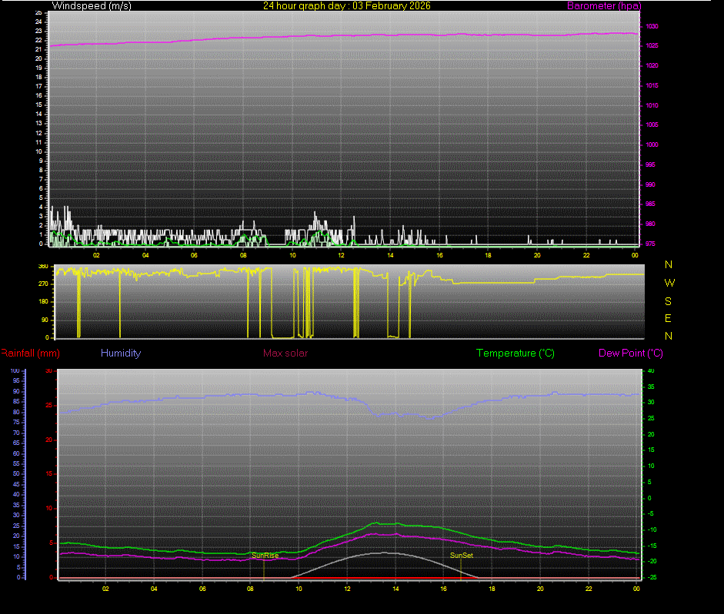This screenshot has height=614, width=724.
Task: Click the Dew Point (°C) legend label
Action: pyautogui.click(x=631, y=353)
